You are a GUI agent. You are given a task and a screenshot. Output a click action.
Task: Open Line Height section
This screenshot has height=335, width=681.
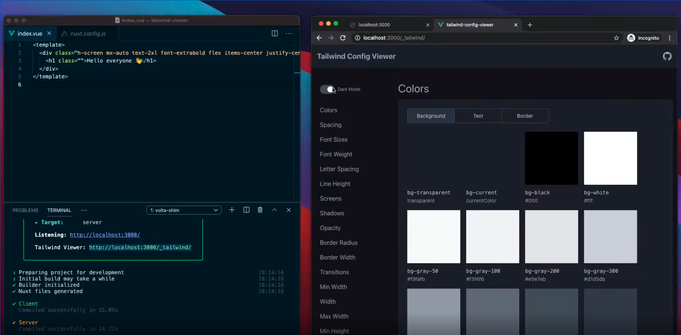tap(335, 184)
